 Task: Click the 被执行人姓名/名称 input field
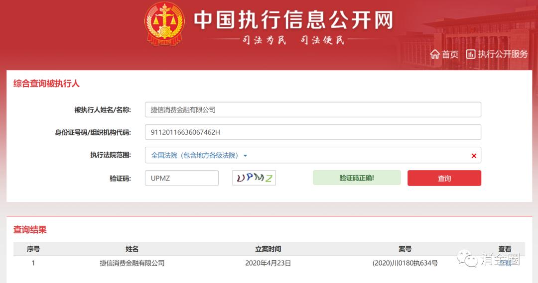click(313, 109)
